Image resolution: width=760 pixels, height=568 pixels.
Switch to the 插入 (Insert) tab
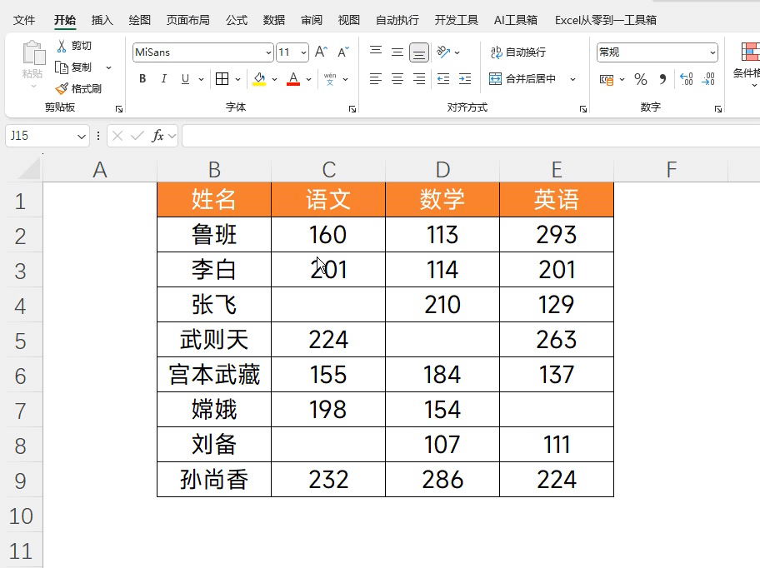pos(102,20)
